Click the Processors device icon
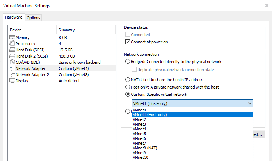Screen dimensions: 272x161 click(12, 44)
